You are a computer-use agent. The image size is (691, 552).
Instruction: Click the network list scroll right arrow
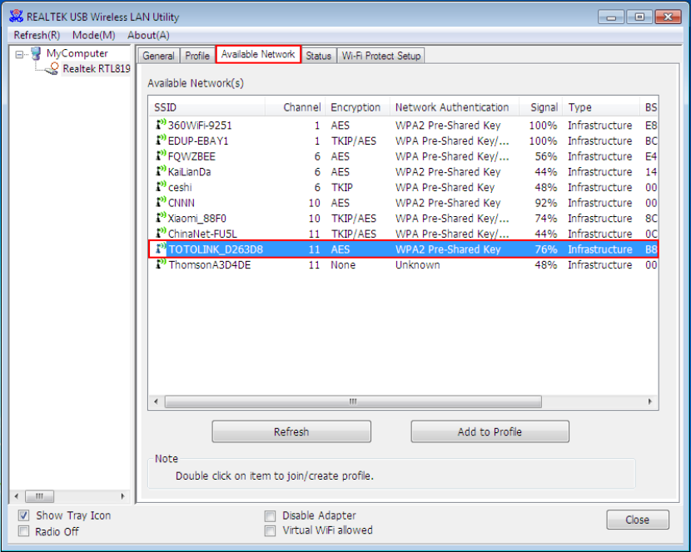(650, 402)
